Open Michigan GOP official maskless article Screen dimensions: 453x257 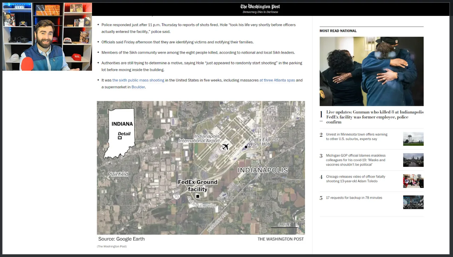[x=356, y=160]
